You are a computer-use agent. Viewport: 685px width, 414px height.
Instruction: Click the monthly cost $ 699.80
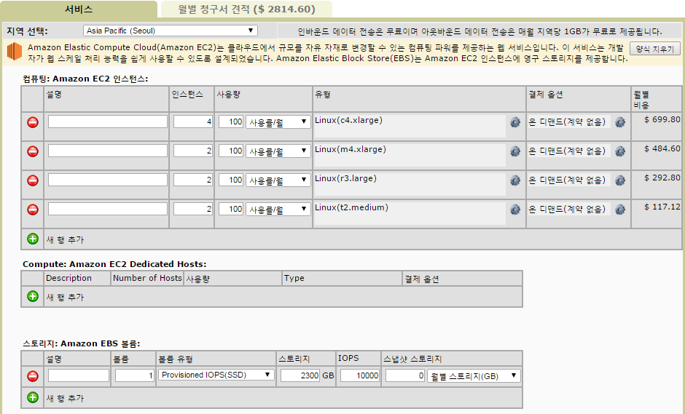[x=662, y=119]
